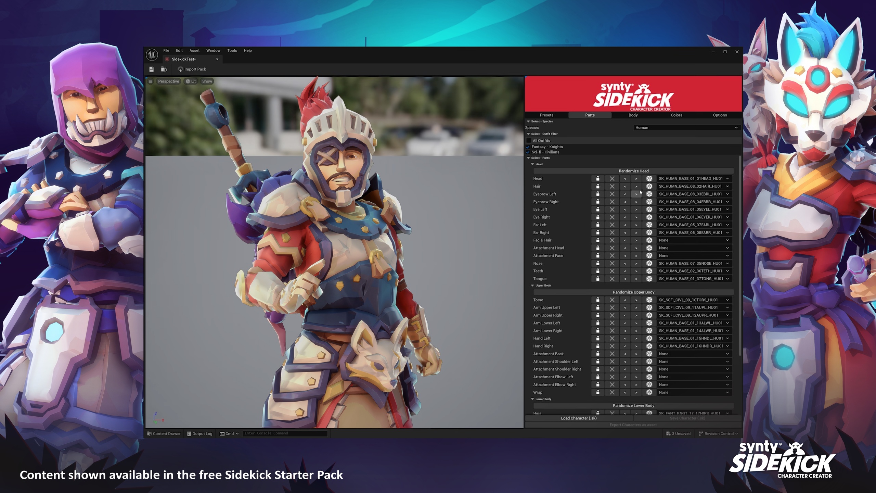Toggle the Lit view mode
This screenshot has height=493, width=876.
(191, 81)
